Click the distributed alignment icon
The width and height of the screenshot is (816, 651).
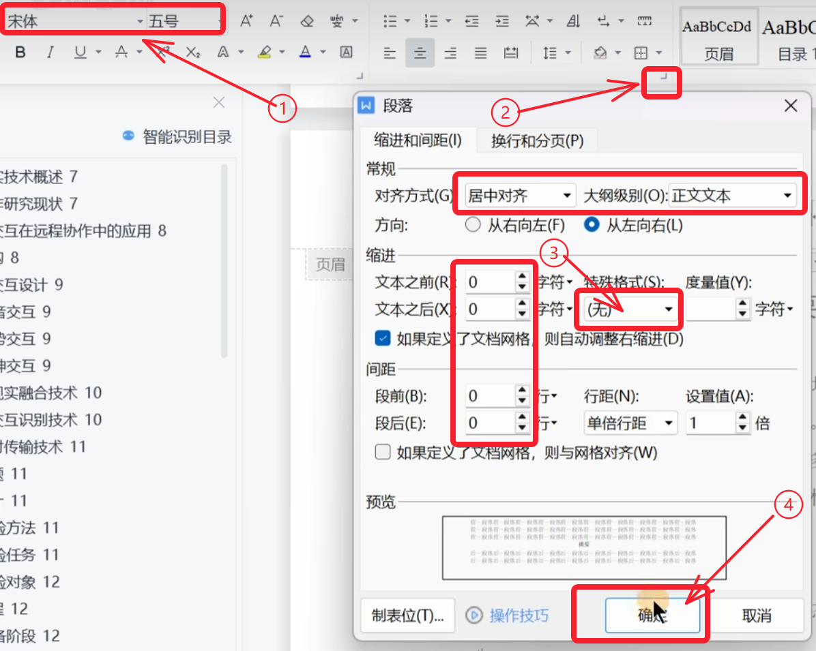pos(511,53)
